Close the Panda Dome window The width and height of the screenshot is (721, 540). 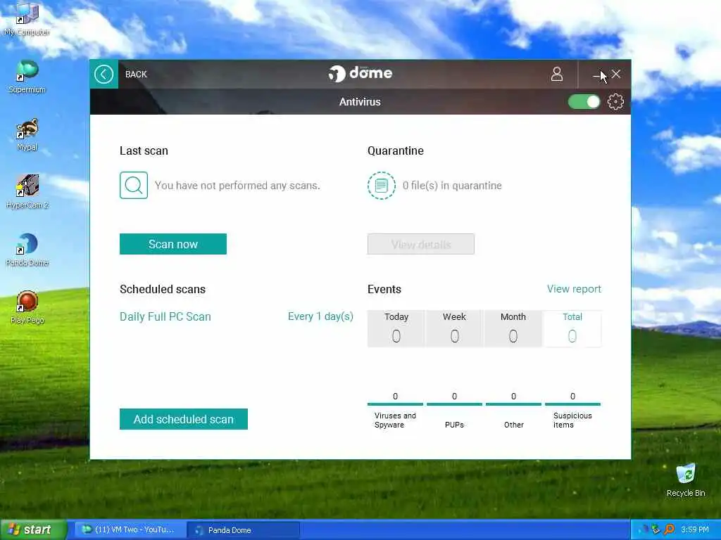[616, 74]
